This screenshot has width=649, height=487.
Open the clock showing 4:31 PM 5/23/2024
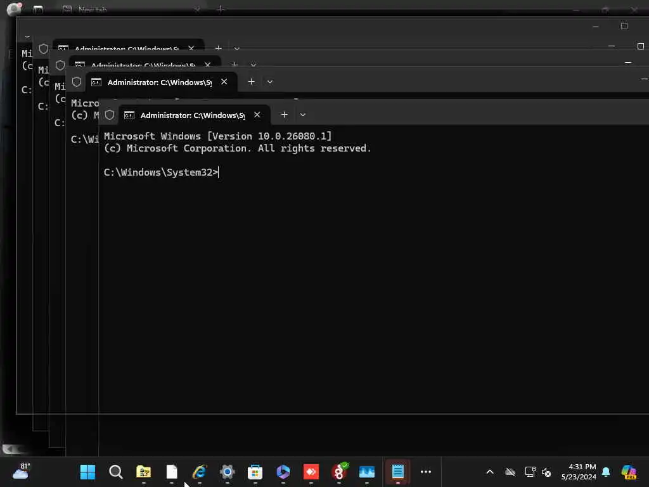pyautogui.click(x=579, y=472)
